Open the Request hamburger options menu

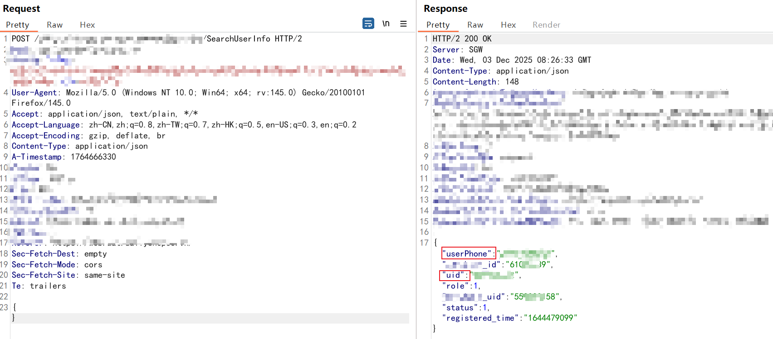click(403, 24)
